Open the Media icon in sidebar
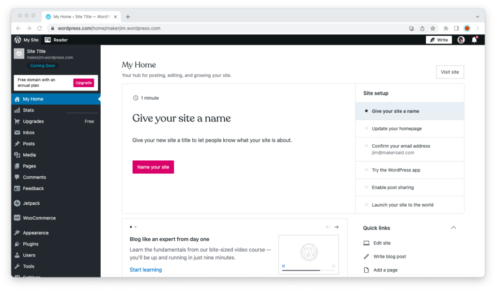The width and height of the screenshot is (496, 291). [x=17, y=155]
